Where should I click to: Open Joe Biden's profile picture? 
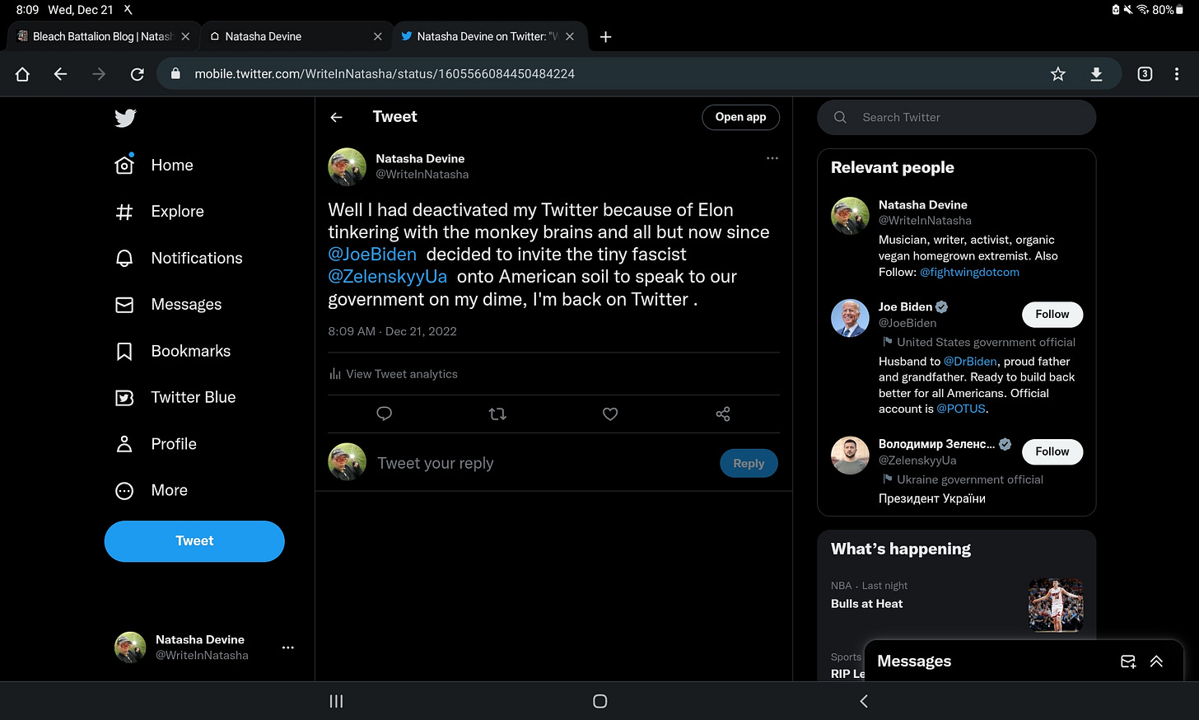point(850,318)
